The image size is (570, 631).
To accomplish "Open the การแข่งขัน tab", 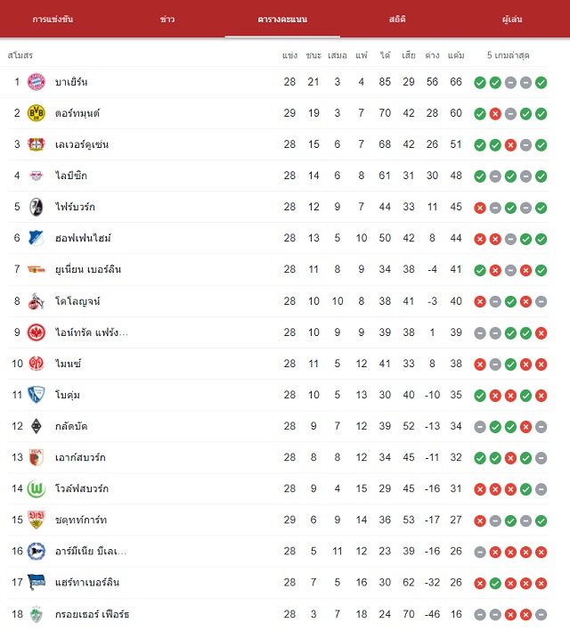I will (53, 19).
